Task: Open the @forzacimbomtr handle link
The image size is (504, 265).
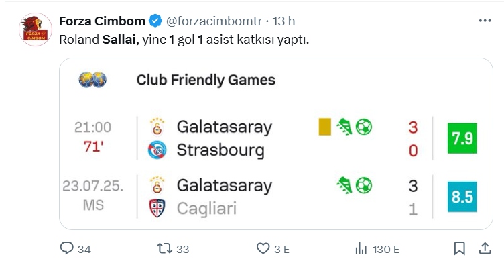Action: point(214,21)
